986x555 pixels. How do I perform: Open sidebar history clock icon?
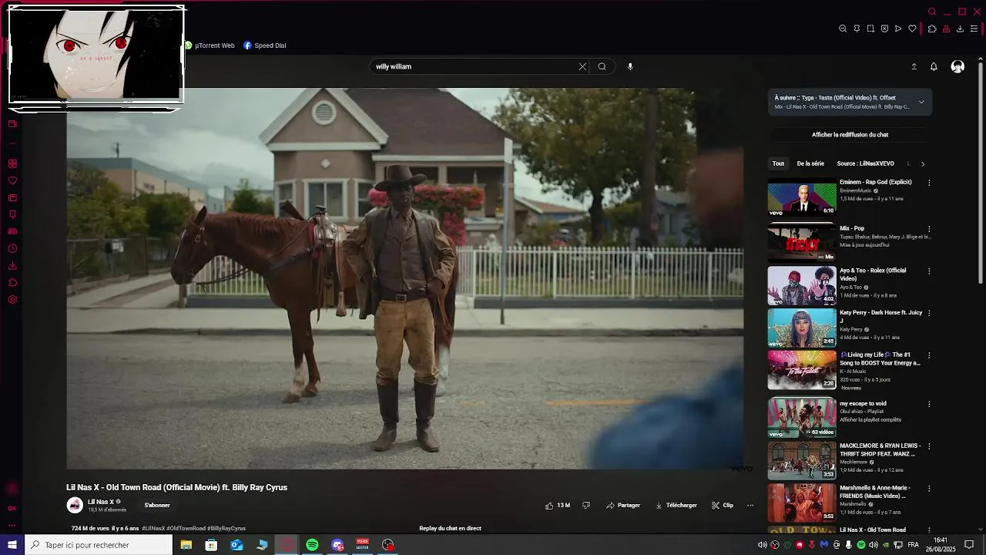pos(12,248)
